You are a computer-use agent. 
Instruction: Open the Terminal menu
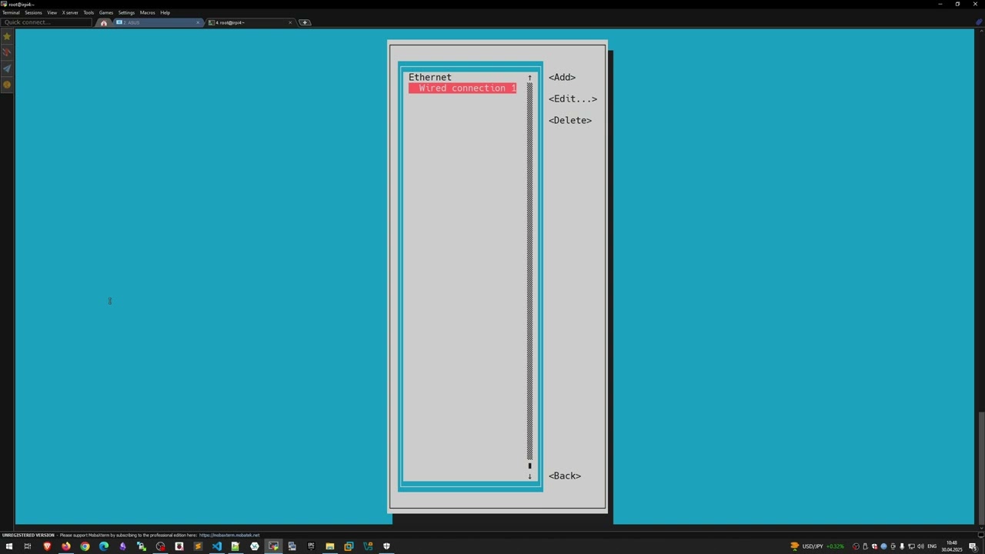point(11,12)
